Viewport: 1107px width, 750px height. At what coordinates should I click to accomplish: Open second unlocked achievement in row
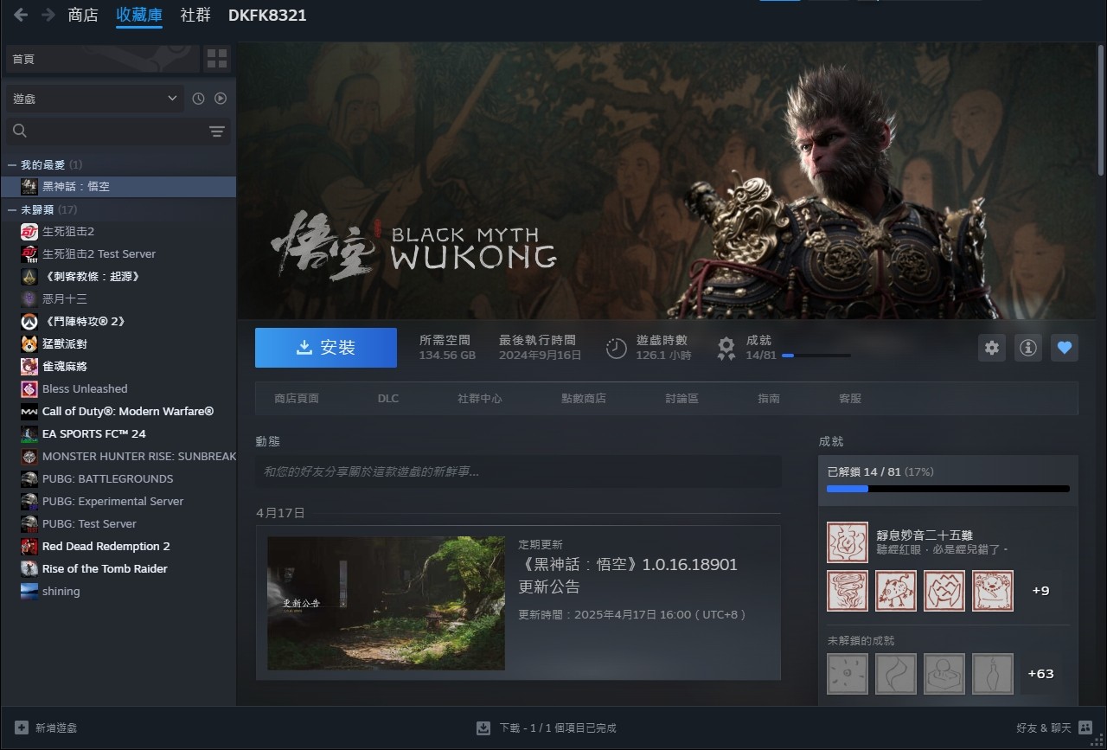(896, 591)
